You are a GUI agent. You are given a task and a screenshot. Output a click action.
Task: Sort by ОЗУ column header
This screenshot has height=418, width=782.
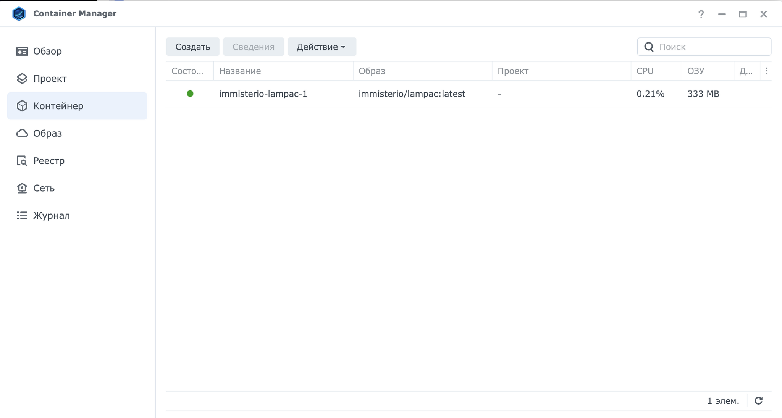coord(696,71)
